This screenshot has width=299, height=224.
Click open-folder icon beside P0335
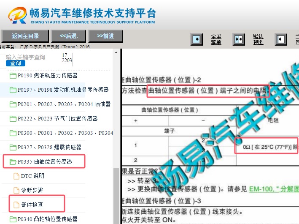tap(13, 162)
